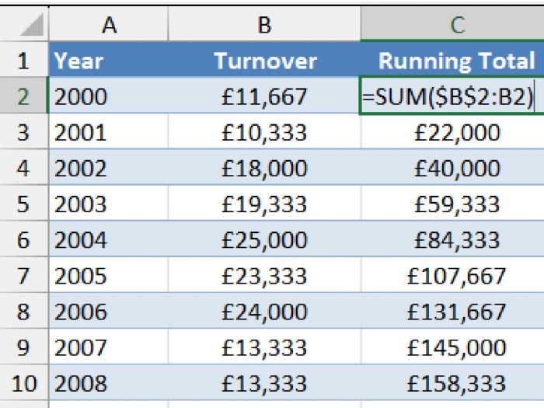544x408 pixels.
Task: Select turnover cell showing £24,000
Action: [x=264, y=311]
